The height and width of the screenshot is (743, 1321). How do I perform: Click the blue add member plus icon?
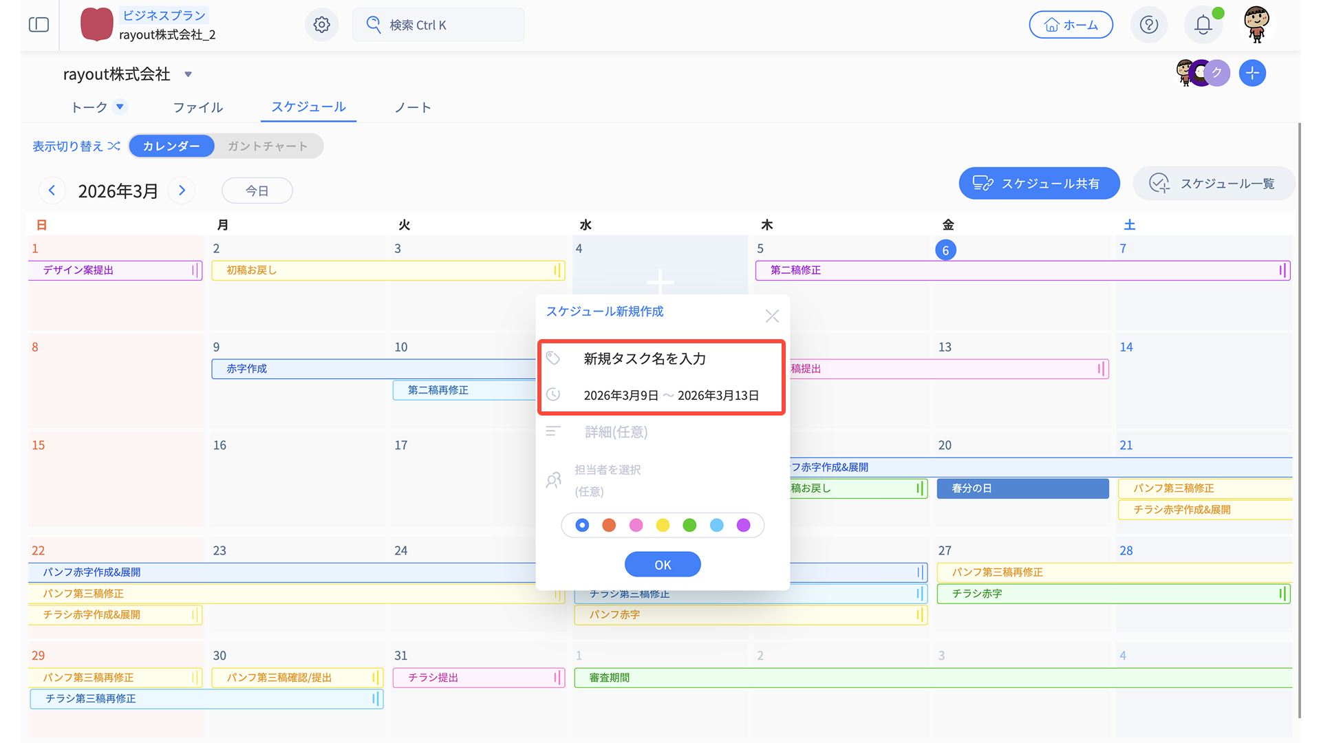1252,73
